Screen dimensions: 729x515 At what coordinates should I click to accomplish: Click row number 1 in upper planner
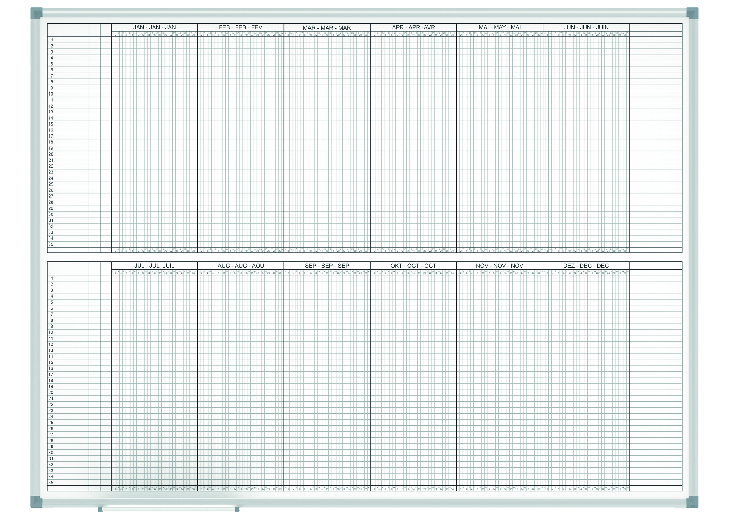click(x=52, y=40)
